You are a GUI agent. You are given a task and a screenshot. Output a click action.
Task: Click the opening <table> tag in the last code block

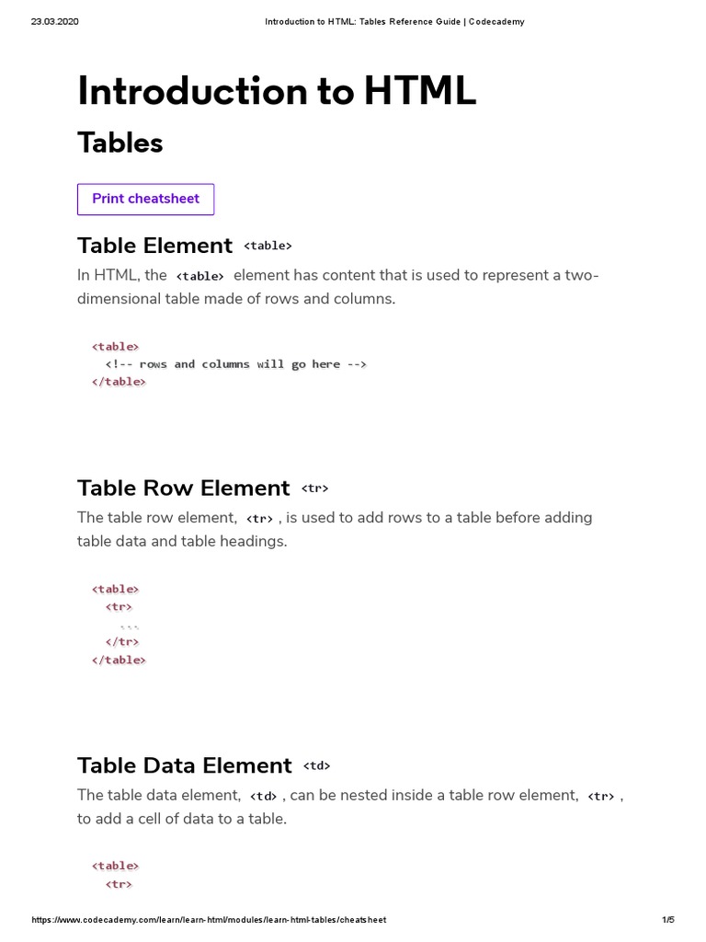[115, 866]
